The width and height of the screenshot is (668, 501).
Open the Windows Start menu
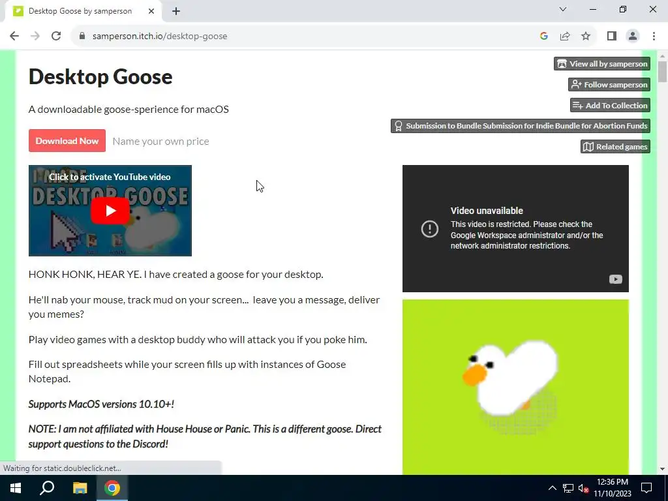(16, 488)
